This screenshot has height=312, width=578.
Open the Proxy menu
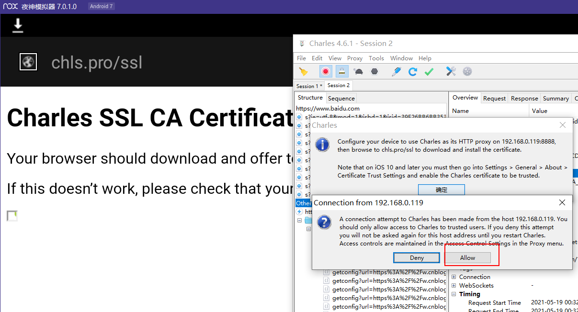pos(355,58)
